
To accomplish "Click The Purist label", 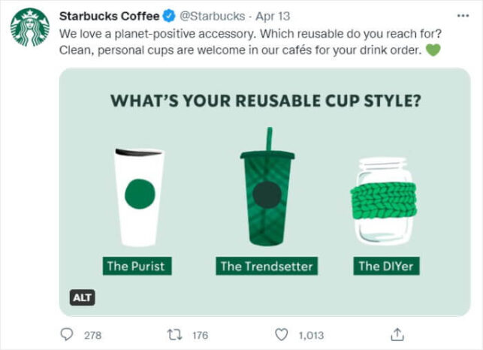I will (x=135, y=265).
